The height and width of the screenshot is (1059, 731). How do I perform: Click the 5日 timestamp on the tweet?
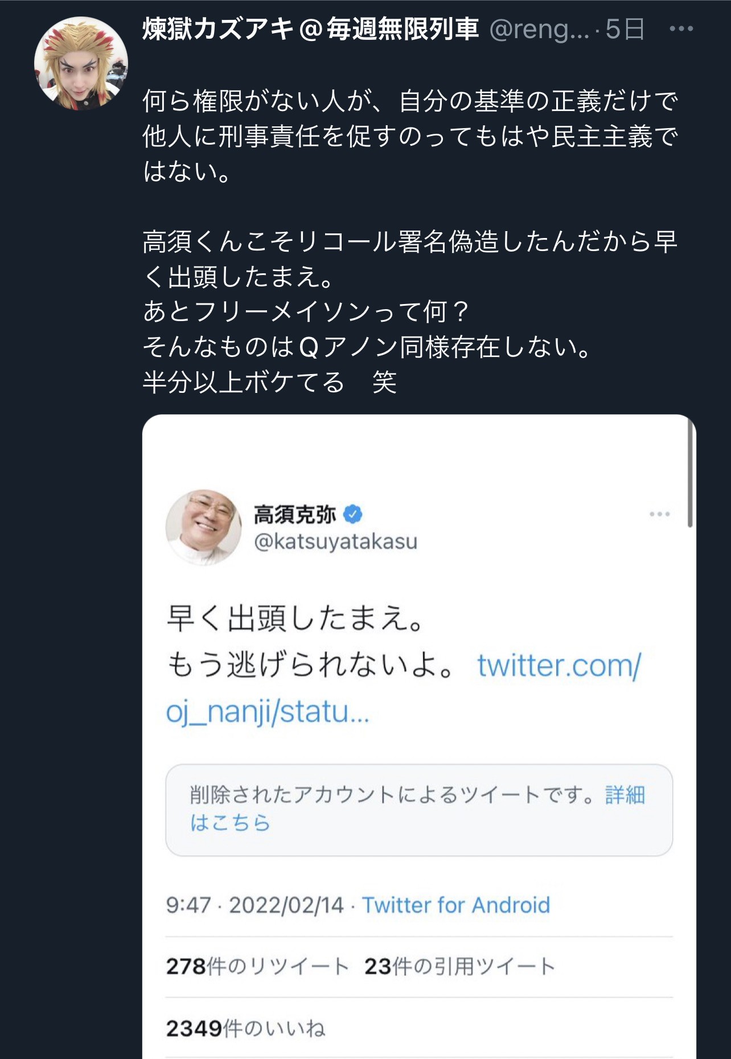point(625,29)
